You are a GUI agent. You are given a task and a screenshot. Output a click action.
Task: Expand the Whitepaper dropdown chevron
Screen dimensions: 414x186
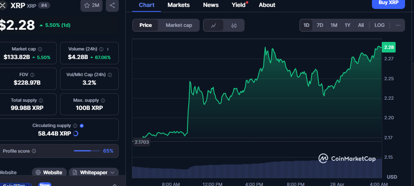pyautogui.click(x=112, y=173)
